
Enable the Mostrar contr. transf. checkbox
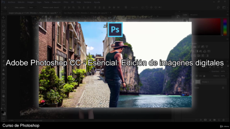41,8
